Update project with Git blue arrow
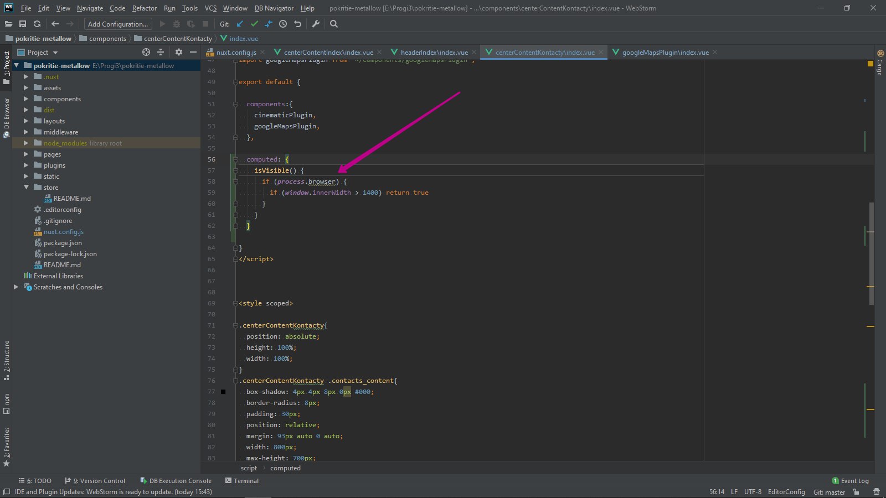The height and width of the screenshot is (498, 886). pyautogui.click(x=240, y=24)
